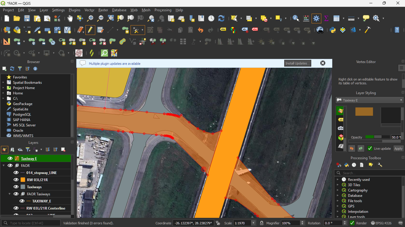Click the Pan Map hand tool
This screenshot has height=227, width=405.
click(70, 18)
